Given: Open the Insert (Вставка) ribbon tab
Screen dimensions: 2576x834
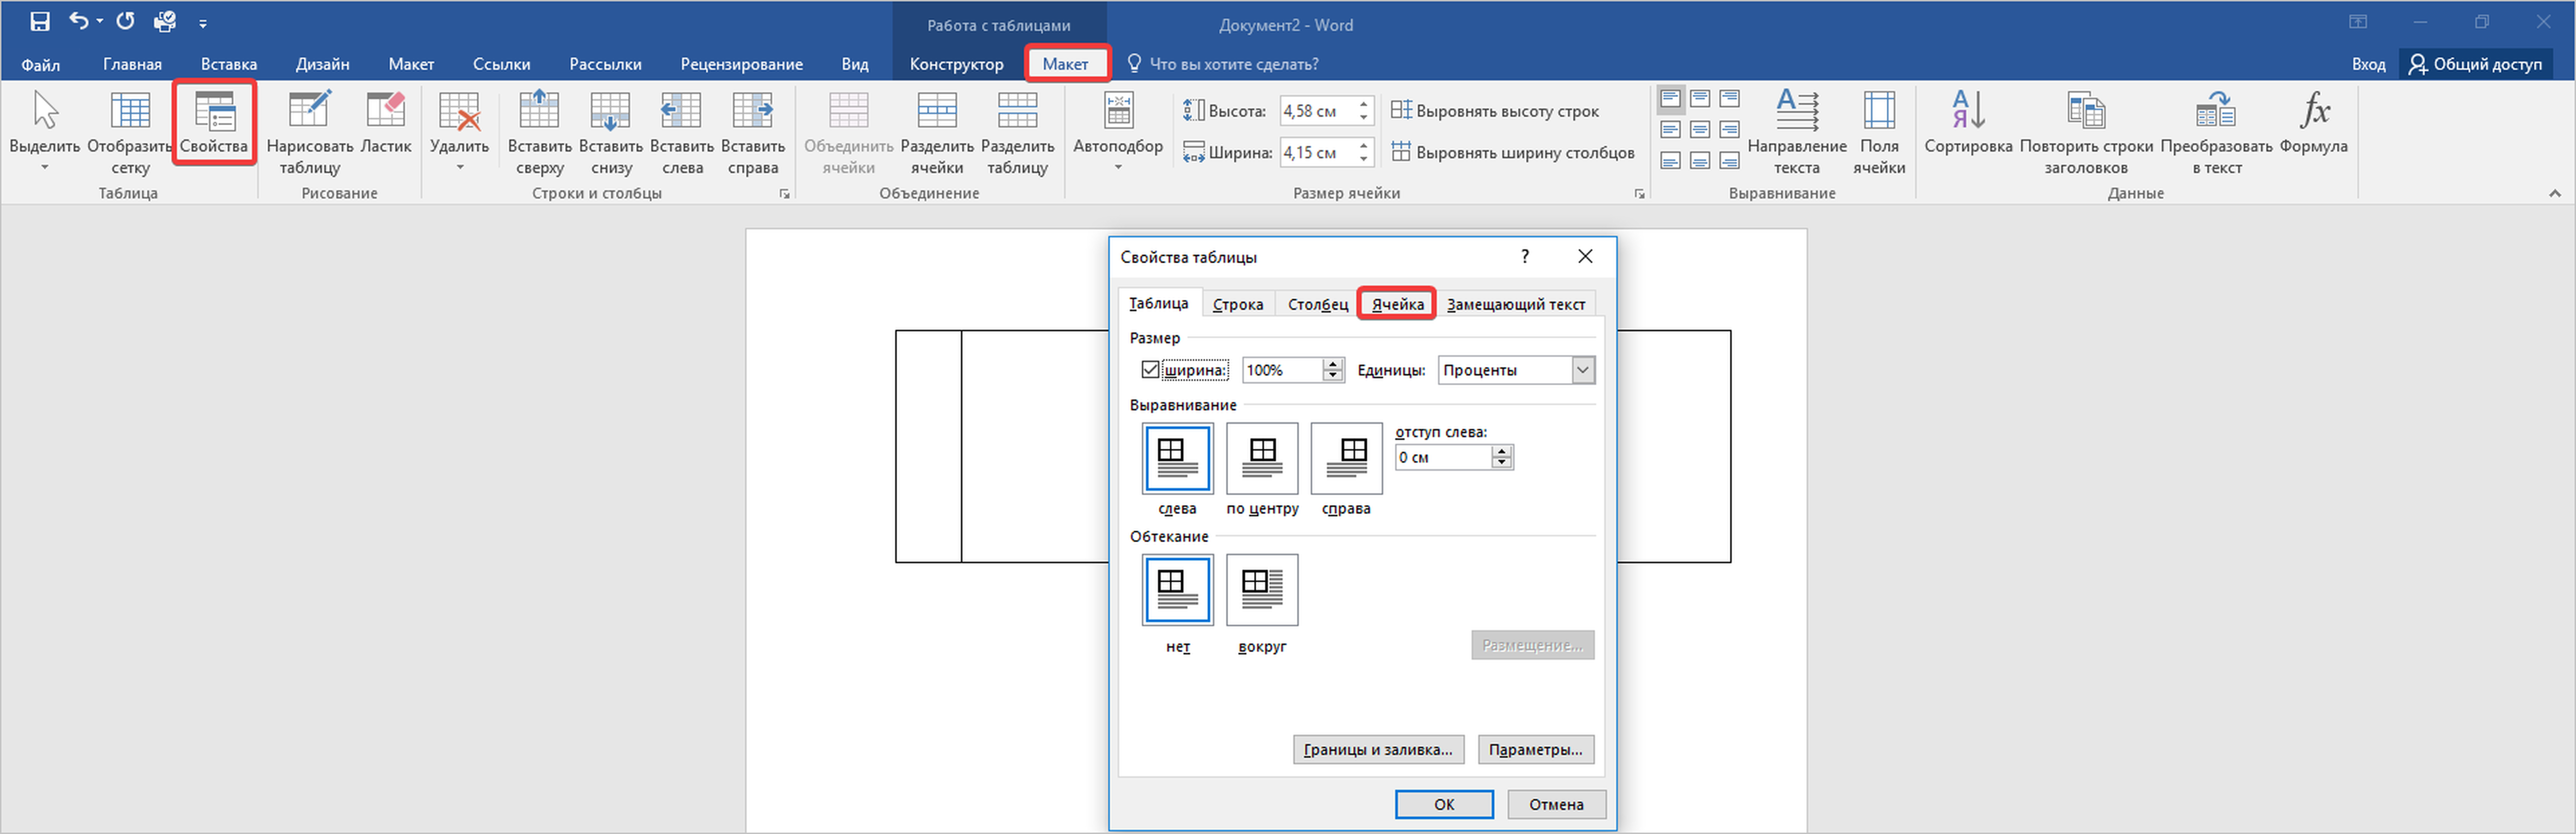Looking at the screenshot, I should (228, 64).
